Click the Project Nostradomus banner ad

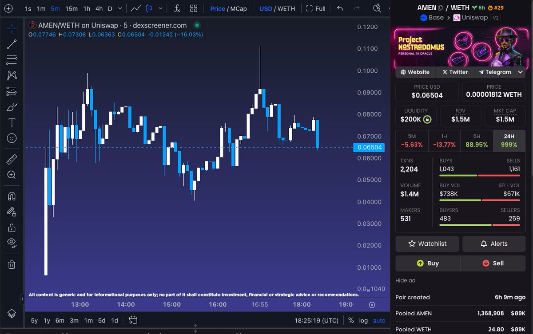(461, 46)
